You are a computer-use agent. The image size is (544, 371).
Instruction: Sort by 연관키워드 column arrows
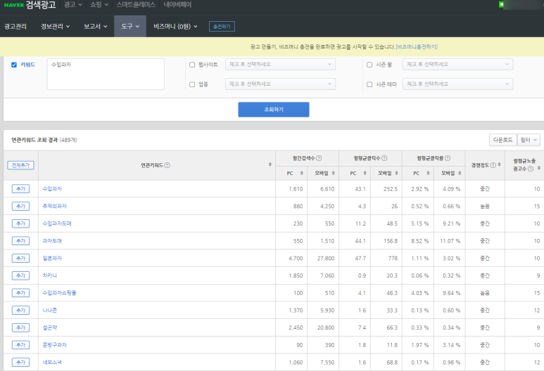pyautogui.click(x=270, y=164)
